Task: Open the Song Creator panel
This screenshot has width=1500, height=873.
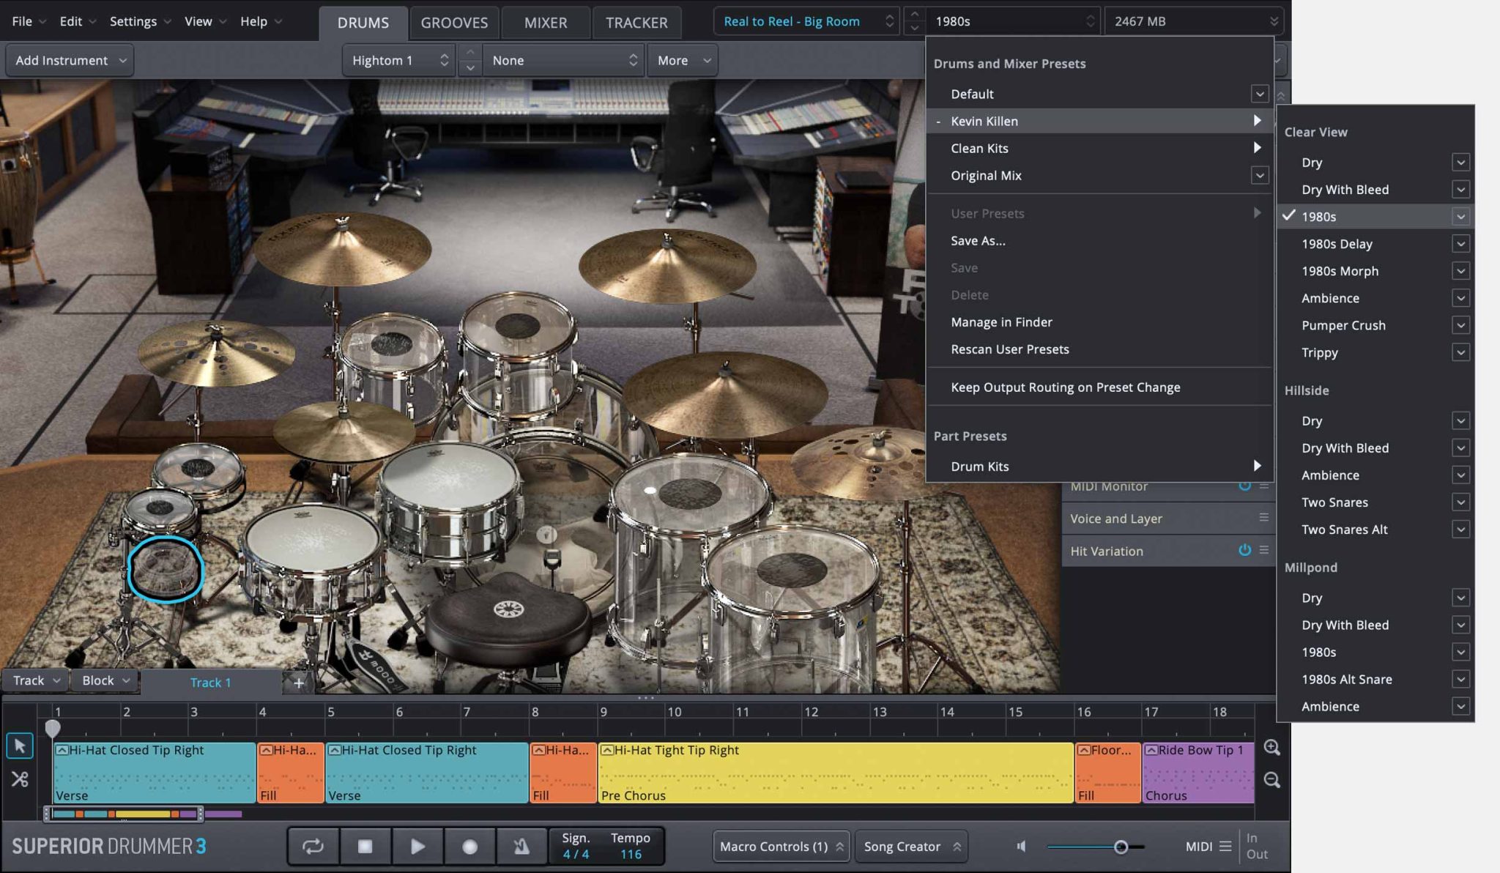Action: pyautogui.click(x=912, y=847)
